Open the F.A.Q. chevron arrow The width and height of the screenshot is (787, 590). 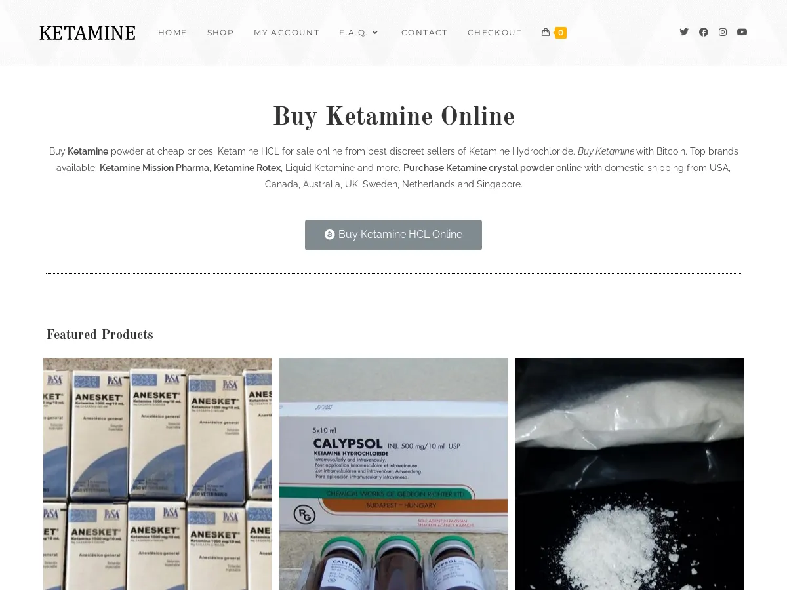click(x=374, y=32)
